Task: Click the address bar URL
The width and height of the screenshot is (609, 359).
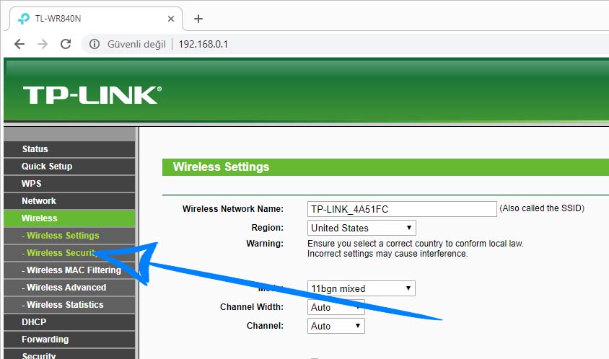Action: (203, 44)
